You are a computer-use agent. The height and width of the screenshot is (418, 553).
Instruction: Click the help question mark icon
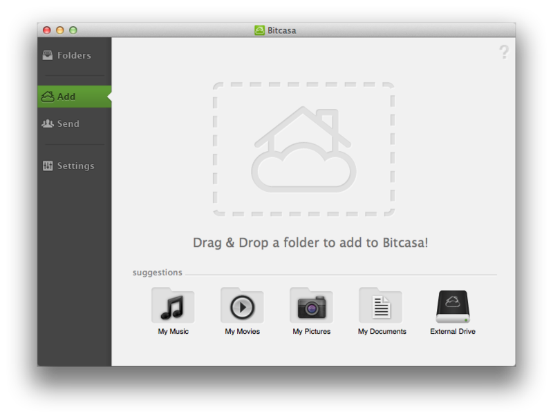pos(504,51)
